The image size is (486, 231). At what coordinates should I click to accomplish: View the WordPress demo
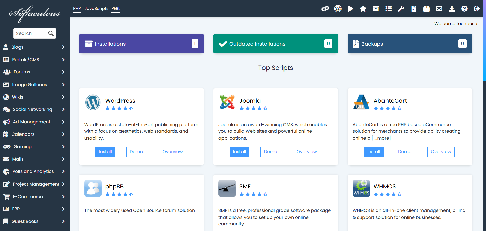(x=136, y=152)
